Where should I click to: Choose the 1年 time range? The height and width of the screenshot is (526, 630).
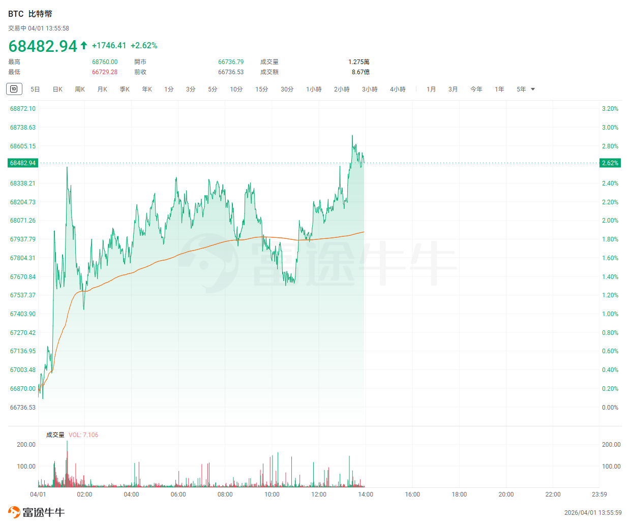pos(499,89)
